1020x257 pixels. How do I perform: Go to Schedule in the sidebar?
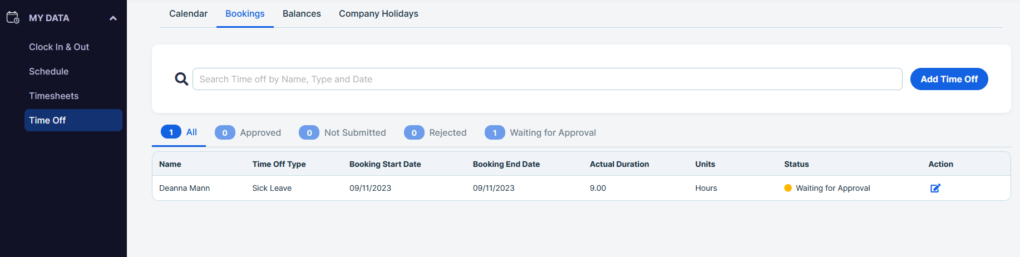click(49, 71)
